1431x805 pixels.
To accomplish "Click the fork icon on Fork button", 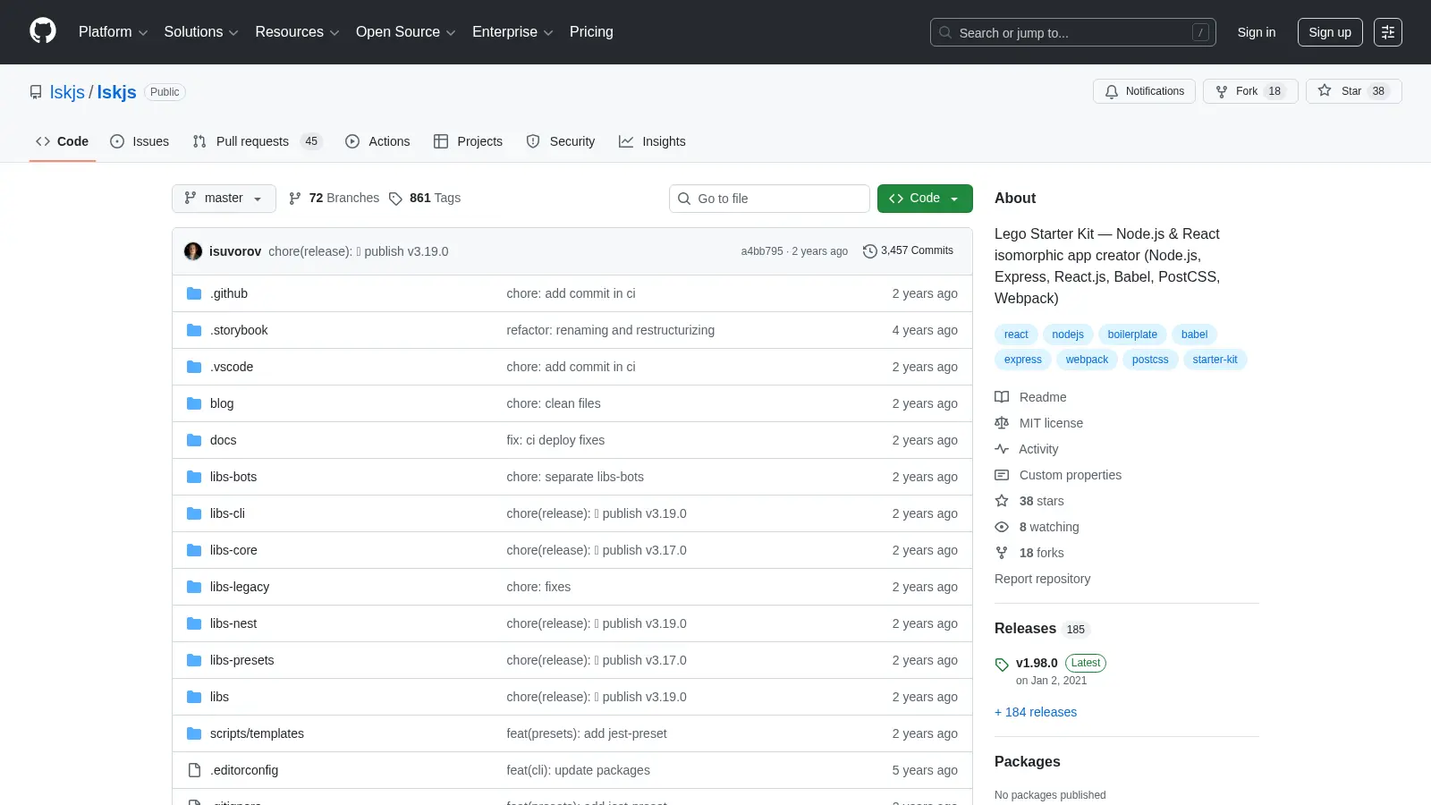I will [x=1222, y=91].
